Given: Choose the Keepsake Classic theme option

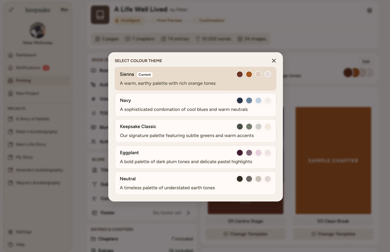Looking at the screenshot, I should [195, 131].
